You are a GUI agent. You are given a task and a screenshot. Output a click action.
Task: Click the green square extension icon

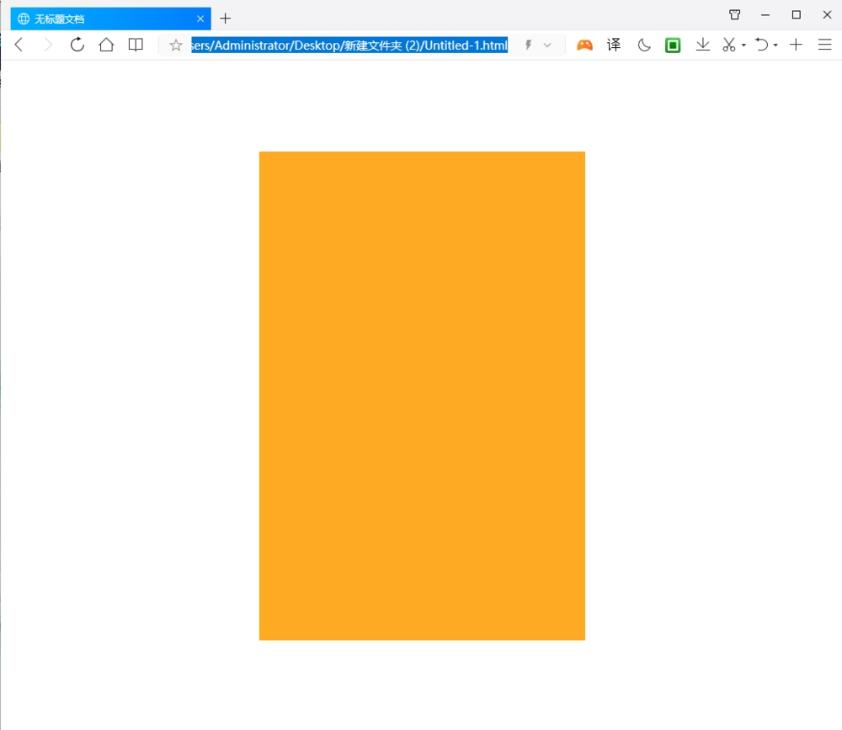(673, 45)
